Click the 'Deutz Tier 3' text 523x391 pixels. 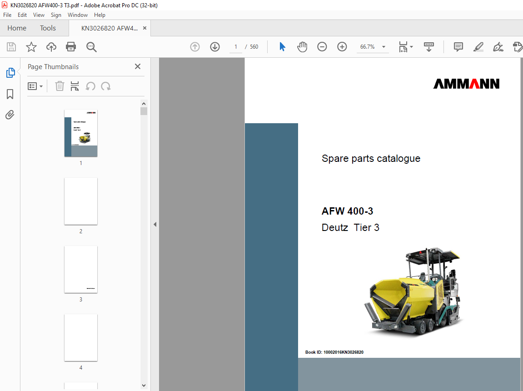click(x=350, y=227)
